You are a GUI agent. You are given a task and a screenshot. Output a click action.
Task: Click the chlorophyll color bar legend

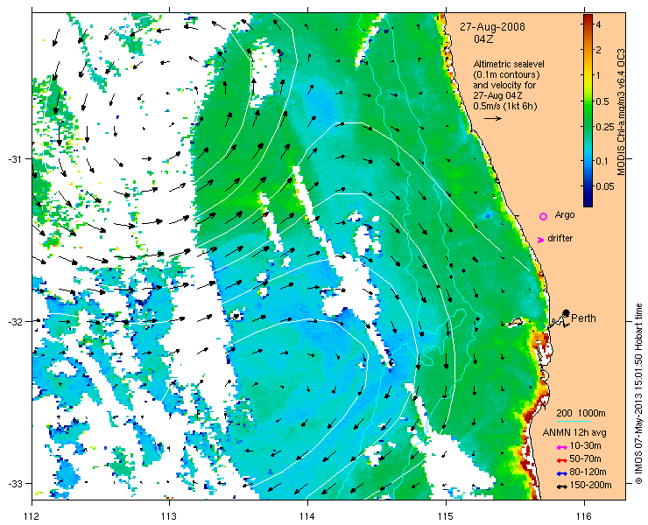tap(588, 110)
